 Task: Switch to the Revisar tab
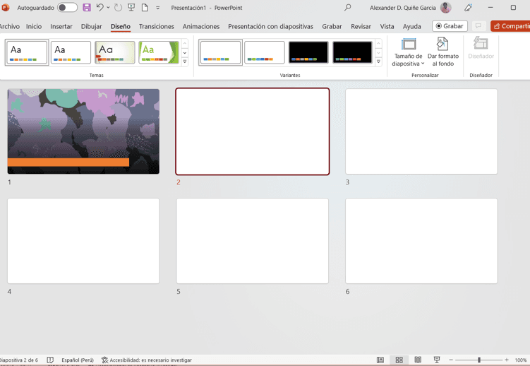tap(361, 26)
